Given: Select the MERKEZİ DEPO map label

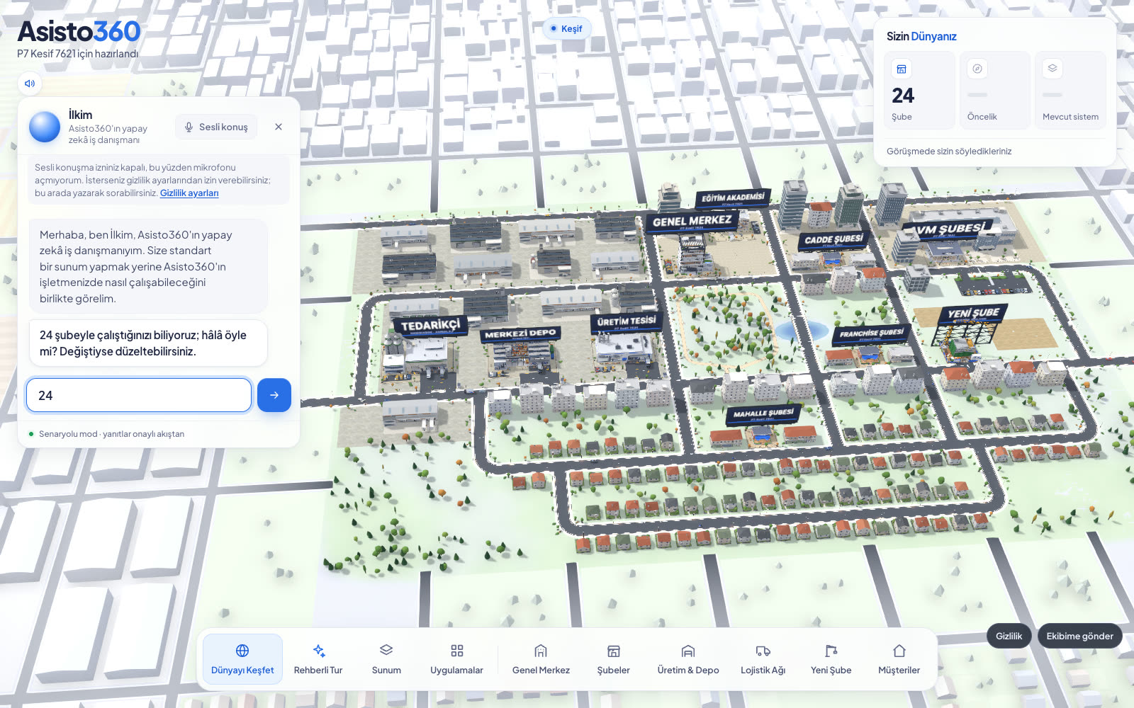Looking at the screenshot, I should pos(521,333).
